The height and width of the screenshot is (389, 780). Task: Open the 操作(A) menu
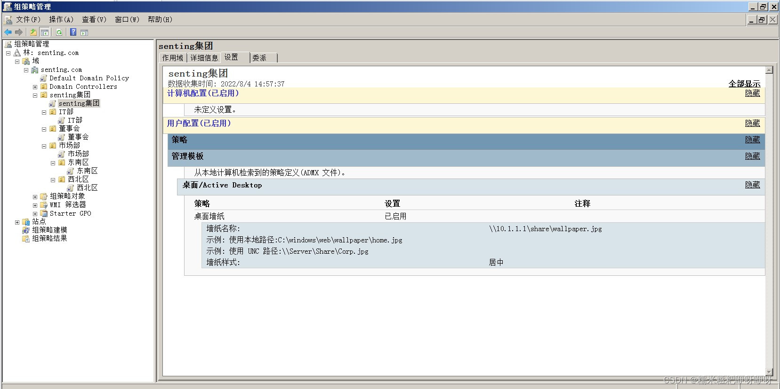point(61,19)
